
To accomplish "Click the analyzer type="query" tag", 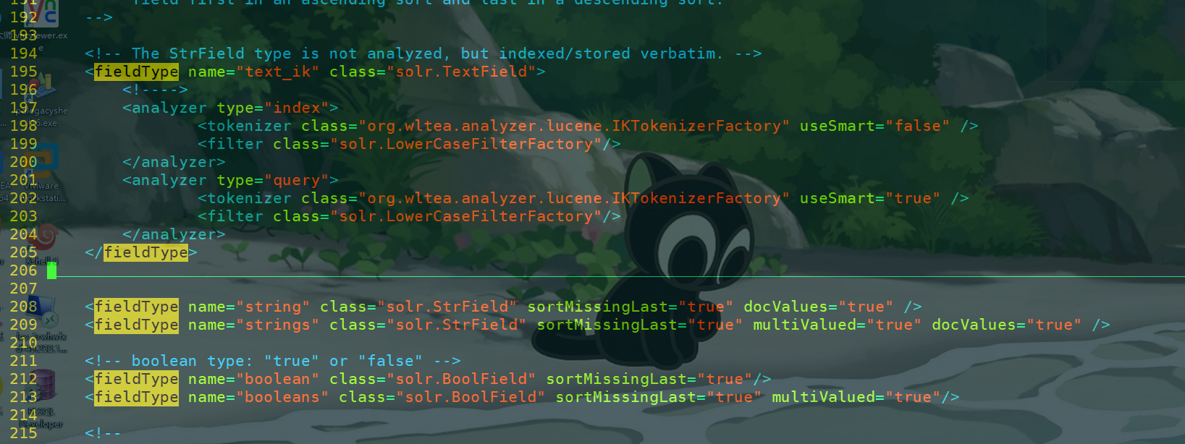I will point(230,180).
